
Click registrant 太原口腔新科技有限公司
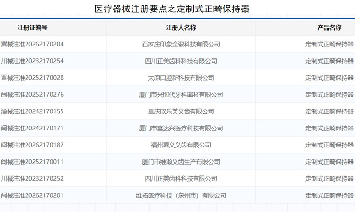tap(181, 78)
